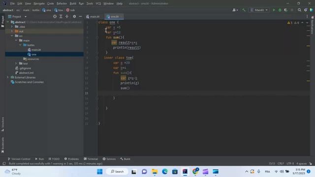Open the user account icon in toolbar
The image size is (315, 177).
tap(235, 10)
